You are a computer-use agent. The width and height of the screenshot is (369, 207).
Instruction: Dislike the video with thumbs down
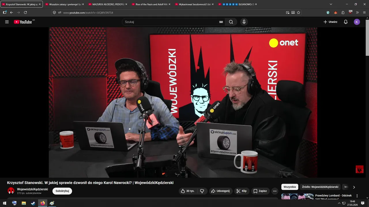[202, 191]
